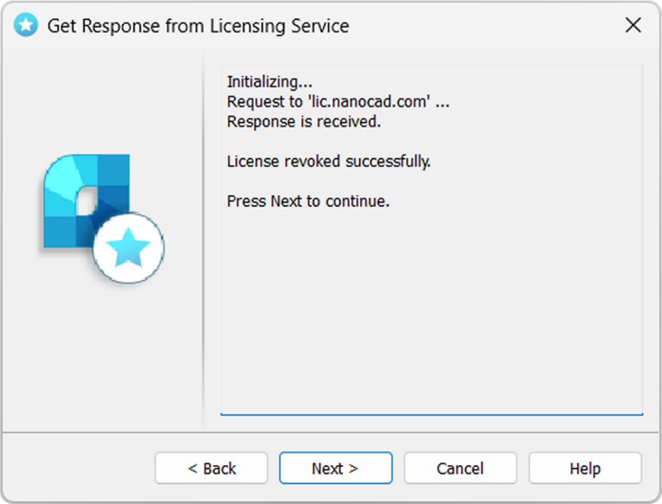Image resolution: width=662 pixels, height=504 pixels.
Task: Click 'License revoked successfully.' message
Action: (329, 161)
